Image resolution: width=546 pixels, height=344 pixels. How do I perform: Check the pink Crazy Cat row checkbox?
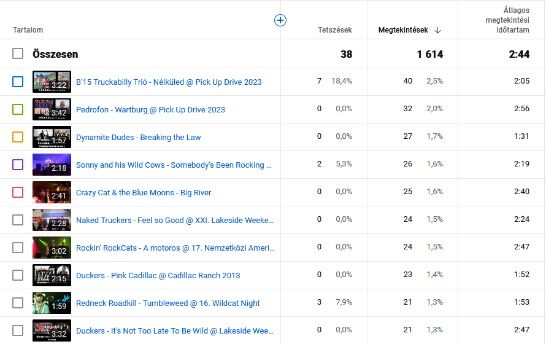(x=18, y=192)
